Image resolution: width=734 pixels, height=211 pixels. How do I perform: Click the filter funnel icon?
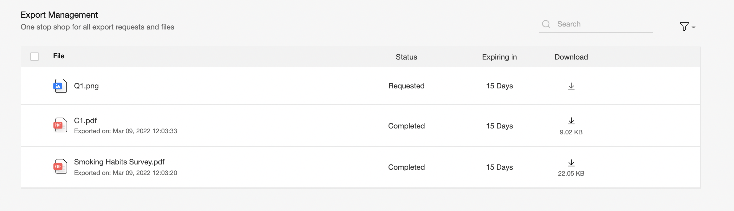click(x=684, y=27)
